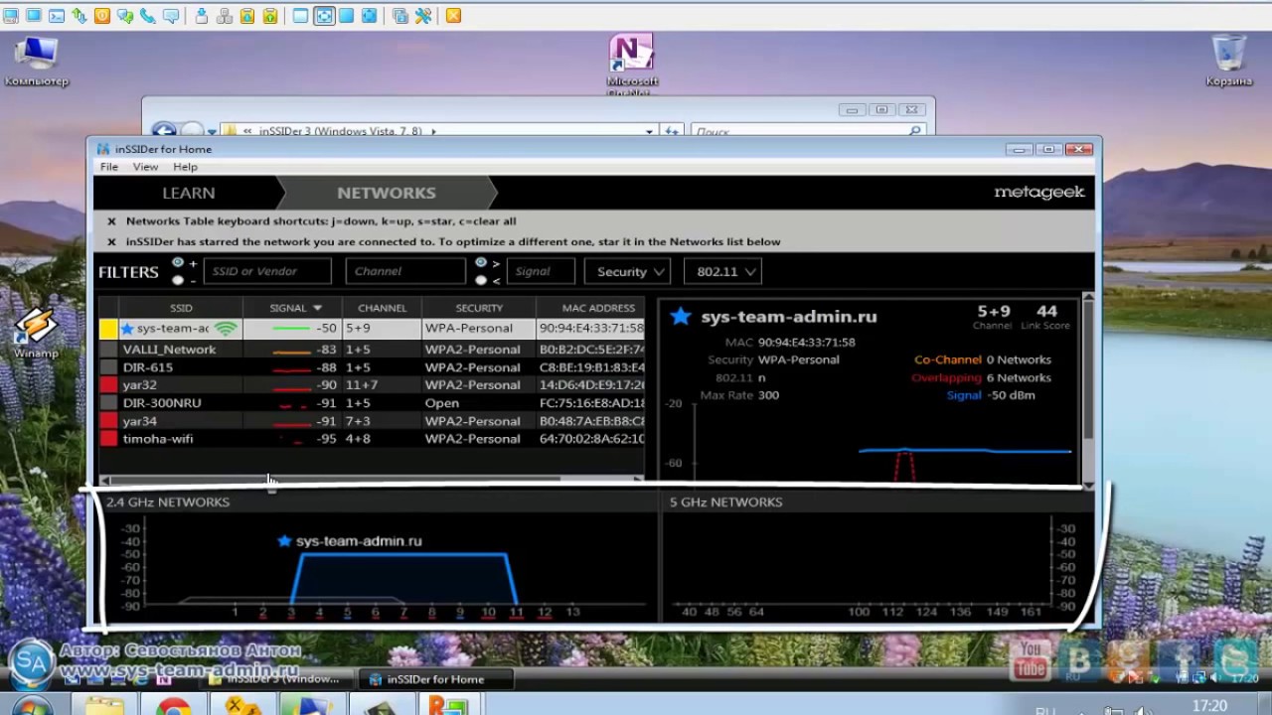Open the address bar dropdown in Explorer window
The height and width of the screenshot is (715, 1272).
tap(649, 130)
